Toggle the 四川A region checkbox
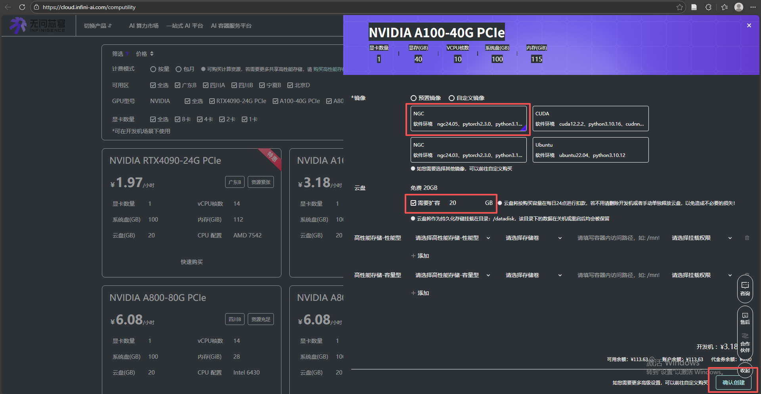761x394 pixels. click(x=206, y=85)
